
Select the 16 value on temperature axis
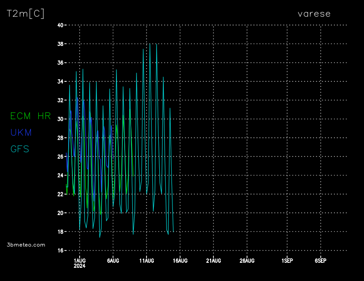pyautogui.click(x=60, y=251)
